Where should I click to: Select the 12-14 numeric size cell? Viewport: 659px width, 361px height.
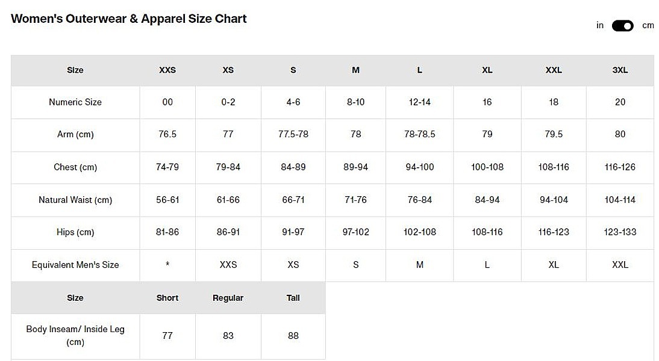(420, 102)
